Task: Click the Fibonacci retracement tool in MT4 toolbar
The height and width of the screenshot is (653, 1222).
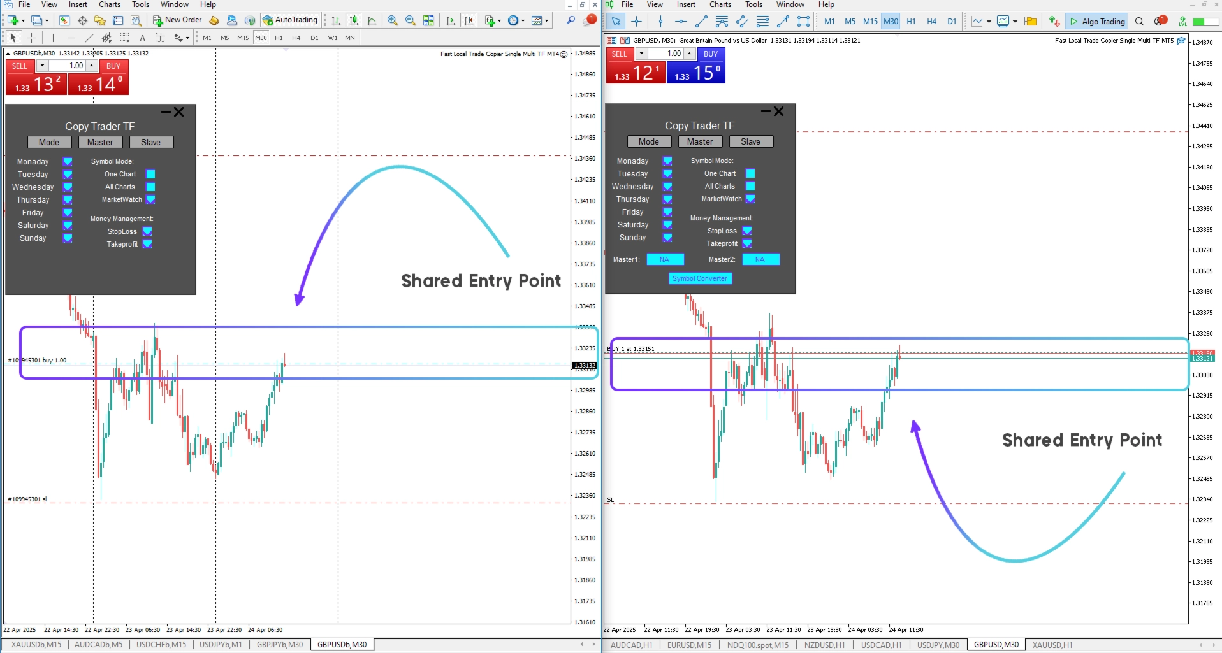Action: pos(125,38)
